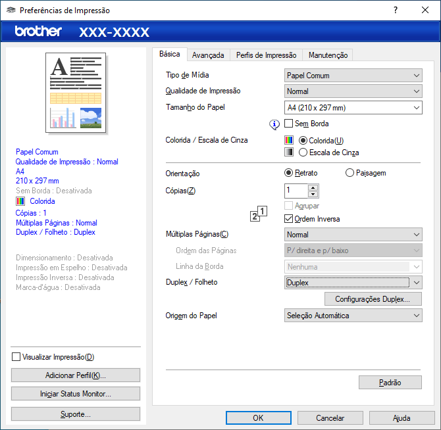Choose Escala de Cinza radio option
Viewport: 441px width, 430px height.
[x=303, y=153]
